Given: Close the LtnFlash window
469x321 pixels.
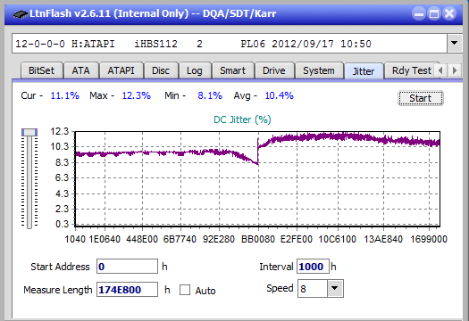Looking at the screenshot, I should coord(449,14).
